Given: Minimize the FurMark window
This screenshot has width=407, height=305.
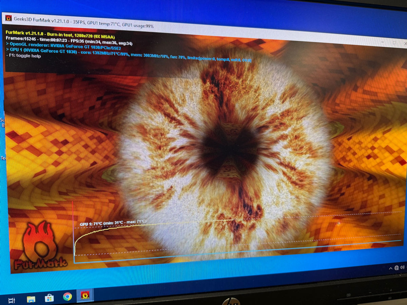Looking at the screenshot, I should tap(382, 42).
